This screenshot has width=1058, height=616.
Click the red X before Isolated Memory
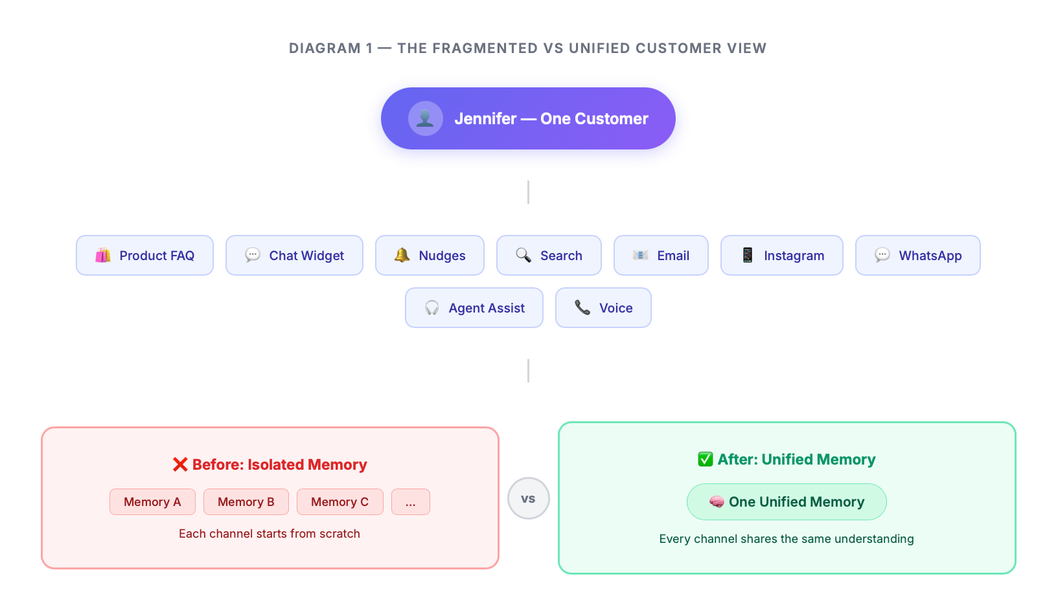(x=180, y=465)
